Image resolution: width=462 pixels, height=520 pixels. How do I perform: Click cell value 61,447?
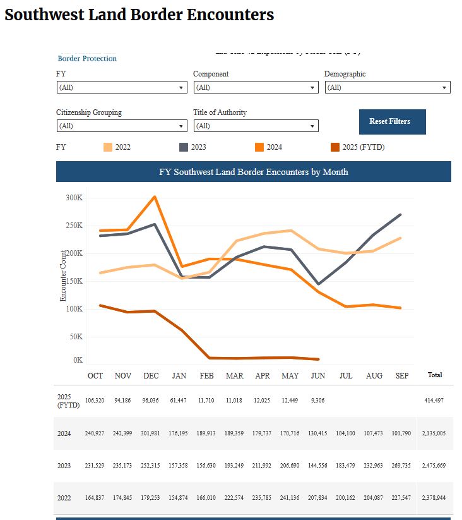(178, 401)
